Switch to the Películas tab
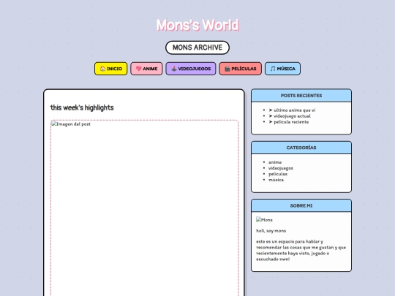The image size is (395, 296). click(x=241, y=69)
